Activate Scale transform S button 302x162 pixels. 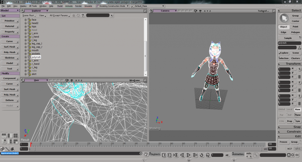(299, 69)
